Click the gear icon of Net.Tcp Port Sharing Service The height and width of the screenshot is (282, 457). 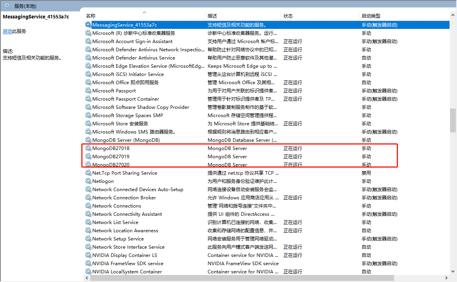click(88, 173)
